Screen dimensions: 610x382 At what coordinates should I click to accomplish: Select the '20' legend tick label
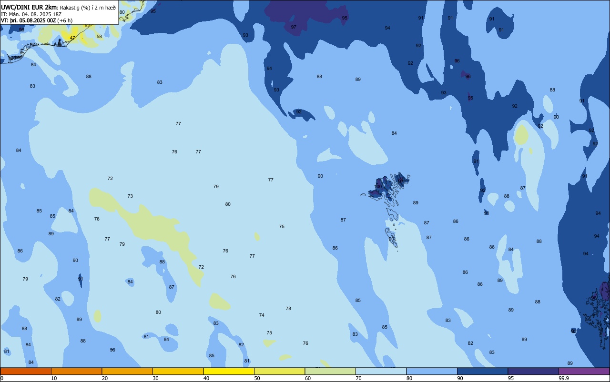(104, 378)
